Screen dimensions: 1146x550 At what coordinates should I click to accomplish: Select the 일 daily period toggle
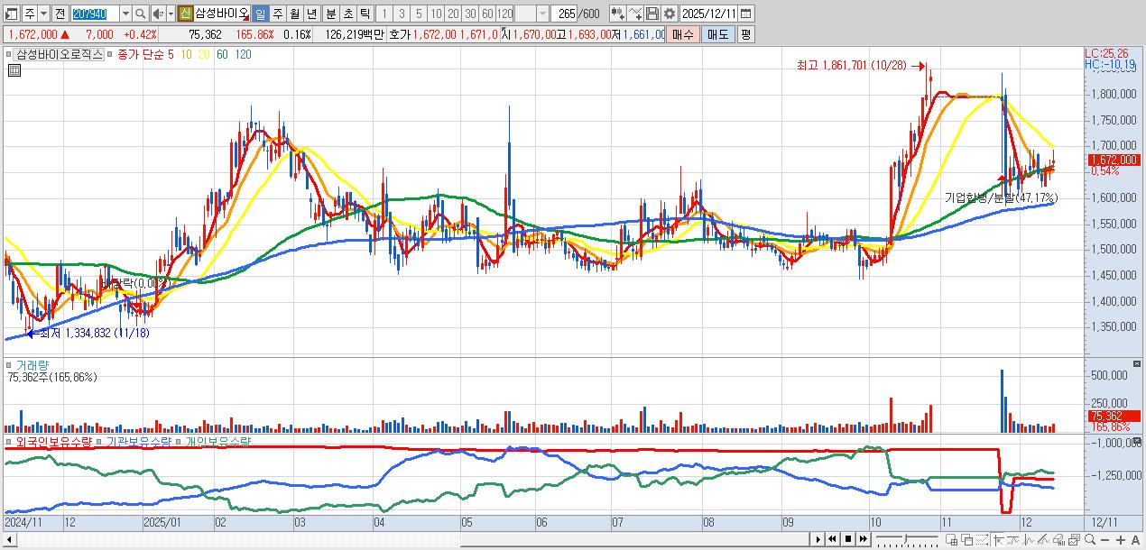click(x=260, y=14)
